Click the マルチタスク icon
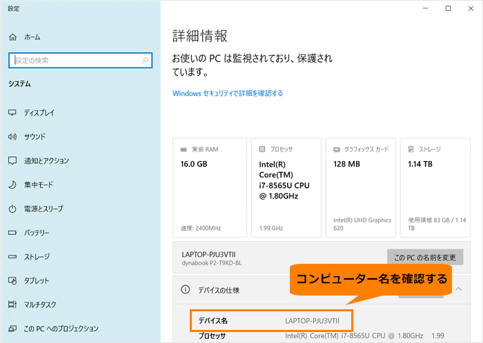 tap(12, 304)
